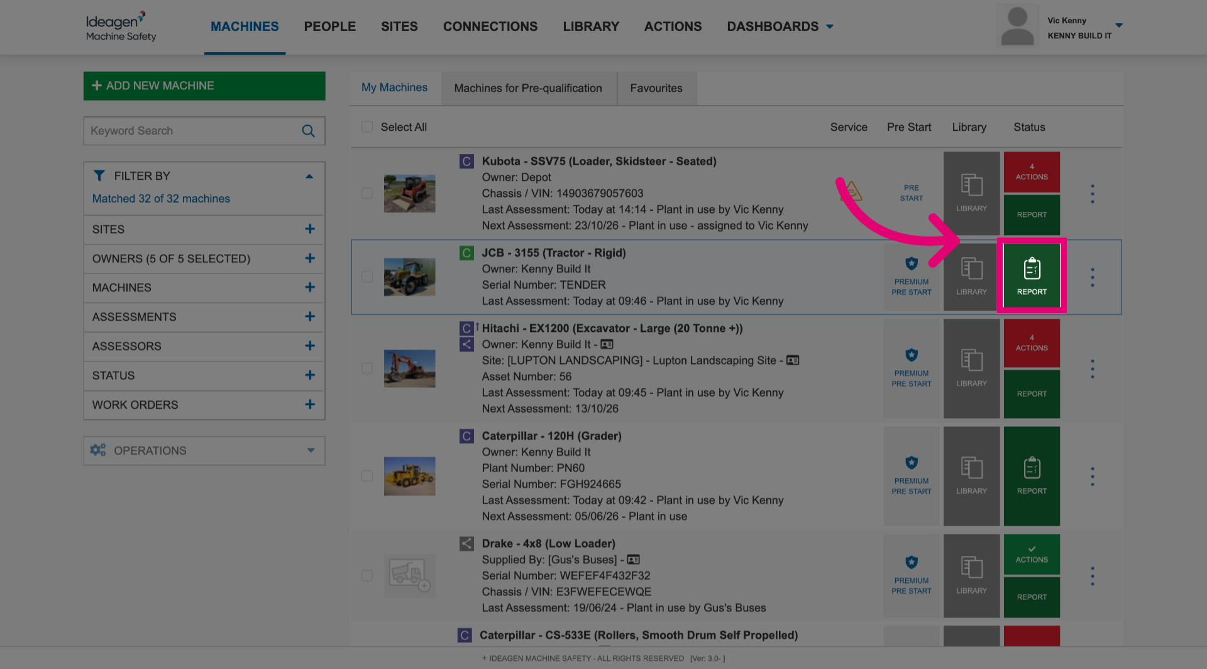
Task: View 4 Actions for Hitachi EX1200
Action: (1032, 343)
